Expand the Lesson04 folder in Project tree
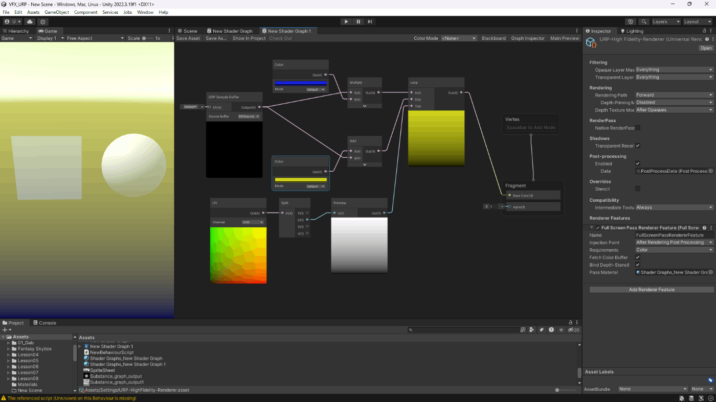Screen dimensions: 716x402 (x=9, y=354)
